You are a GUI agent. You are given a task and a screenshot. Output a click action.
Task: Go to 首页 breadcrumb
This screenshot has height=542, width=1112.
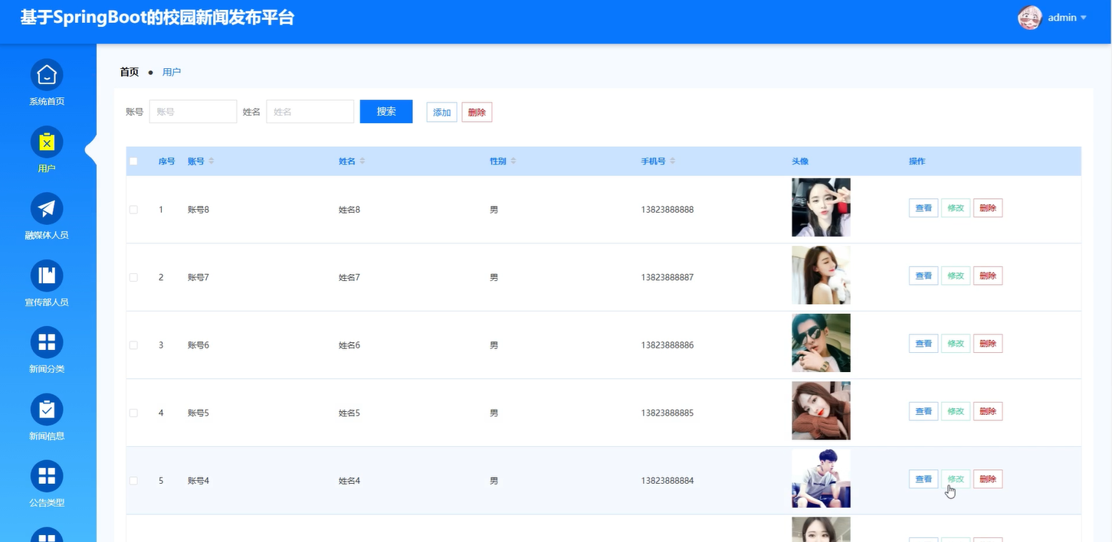point(130,72)
